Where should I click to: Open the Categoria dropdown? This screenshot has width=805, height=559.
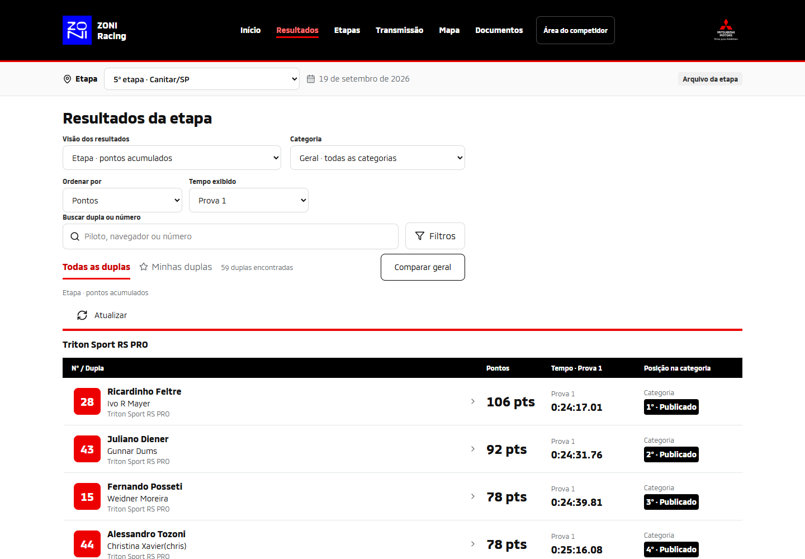(377, 158)
